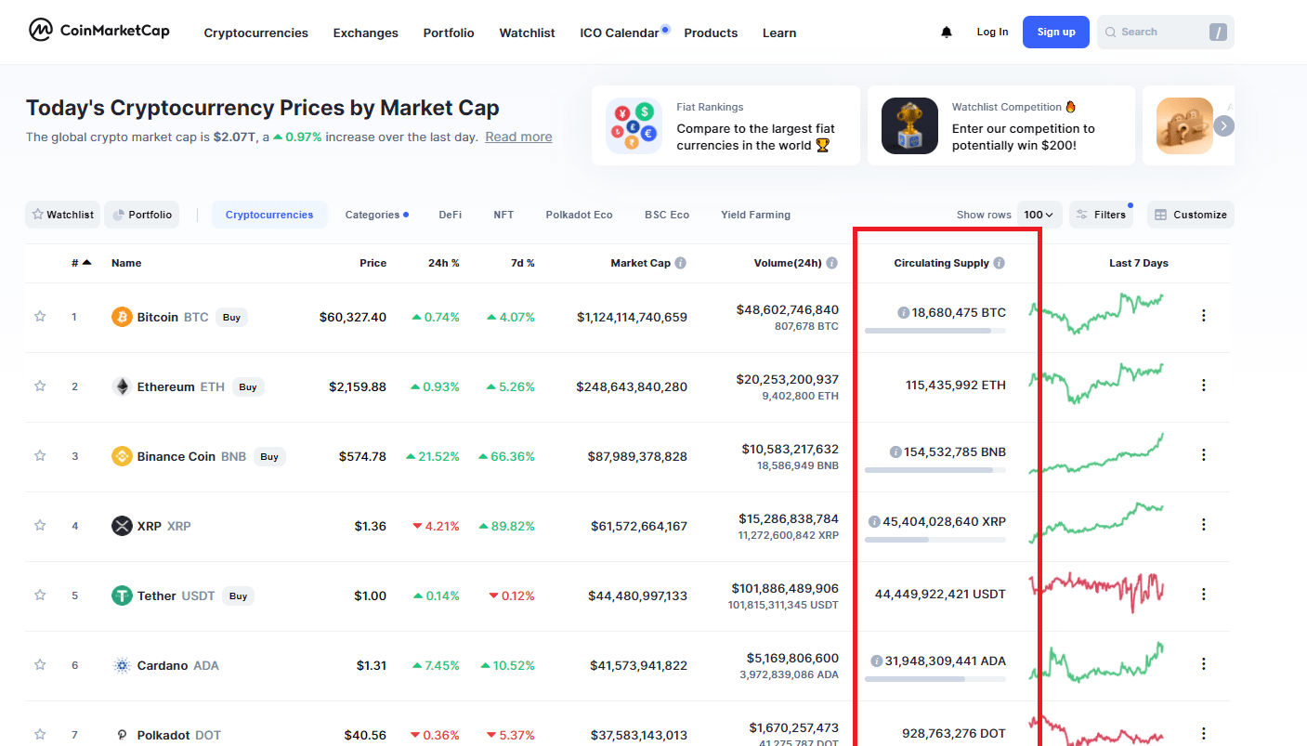
Task: Click the Tether coin icon
Action: tap(122, 595)
